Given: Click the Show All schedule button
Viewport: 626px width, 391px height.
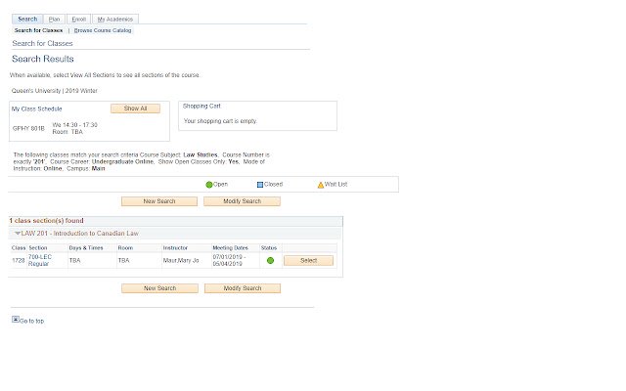Looking at the screenshot, I should click(x=135, y=109).
